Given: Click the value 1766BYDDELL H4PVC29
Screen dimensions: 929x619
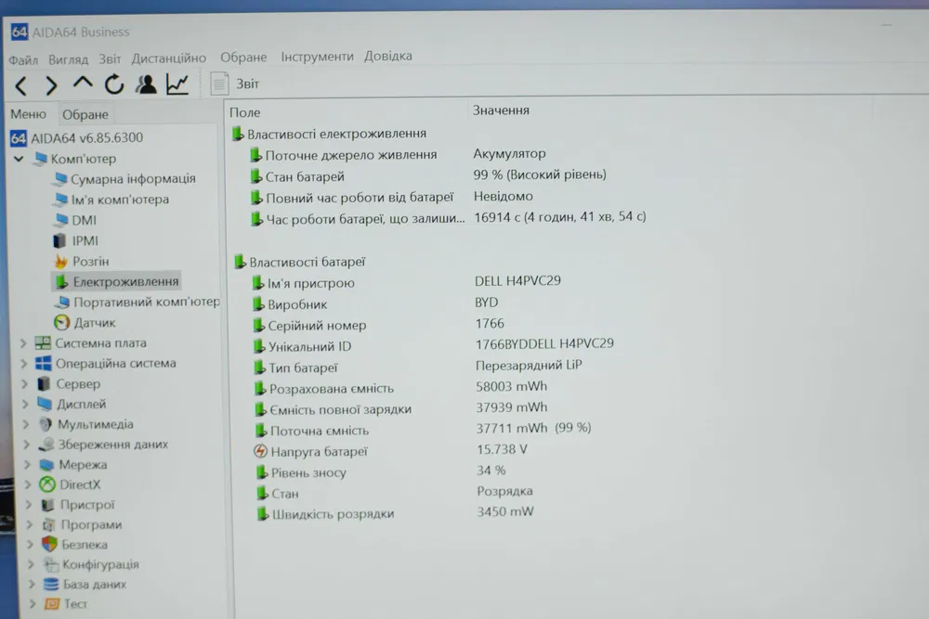Looking at the screenshot, I should point(544,343).
